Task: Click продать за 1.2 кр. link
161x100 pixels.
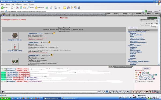Action: 15,40
